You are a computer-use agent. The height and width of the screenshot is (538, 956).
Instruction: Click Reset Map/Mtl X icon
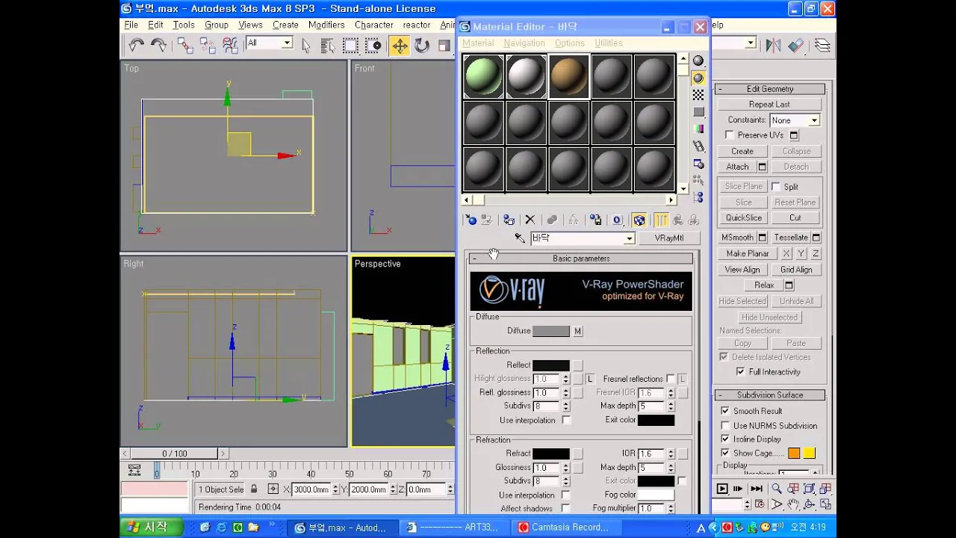point(530,220)
